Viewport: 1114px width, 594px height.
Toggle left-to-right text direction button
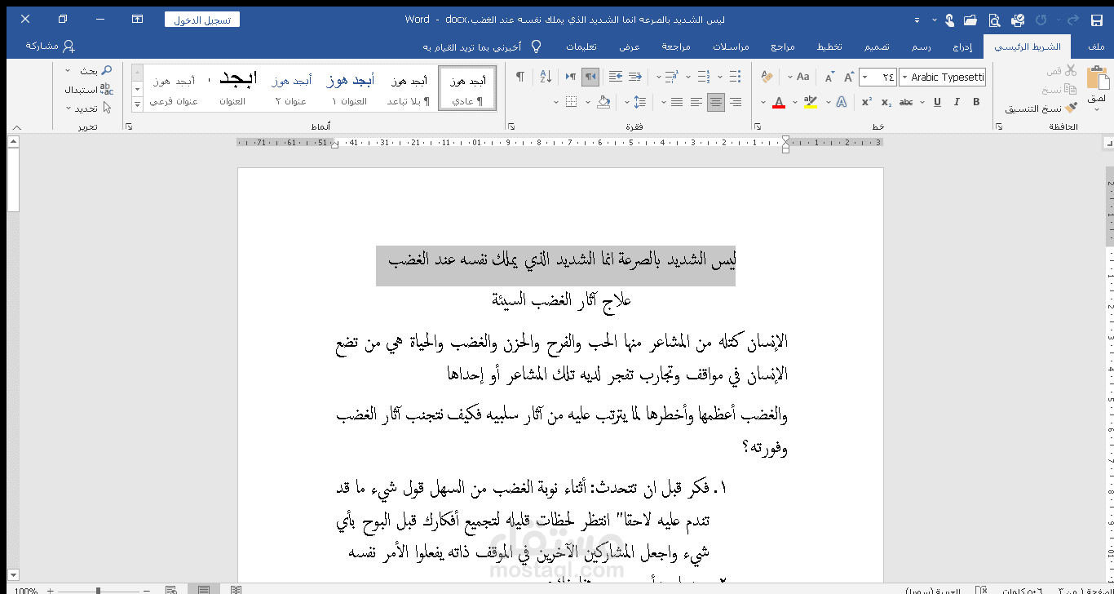pyautogui.click(x=570, y=77)
